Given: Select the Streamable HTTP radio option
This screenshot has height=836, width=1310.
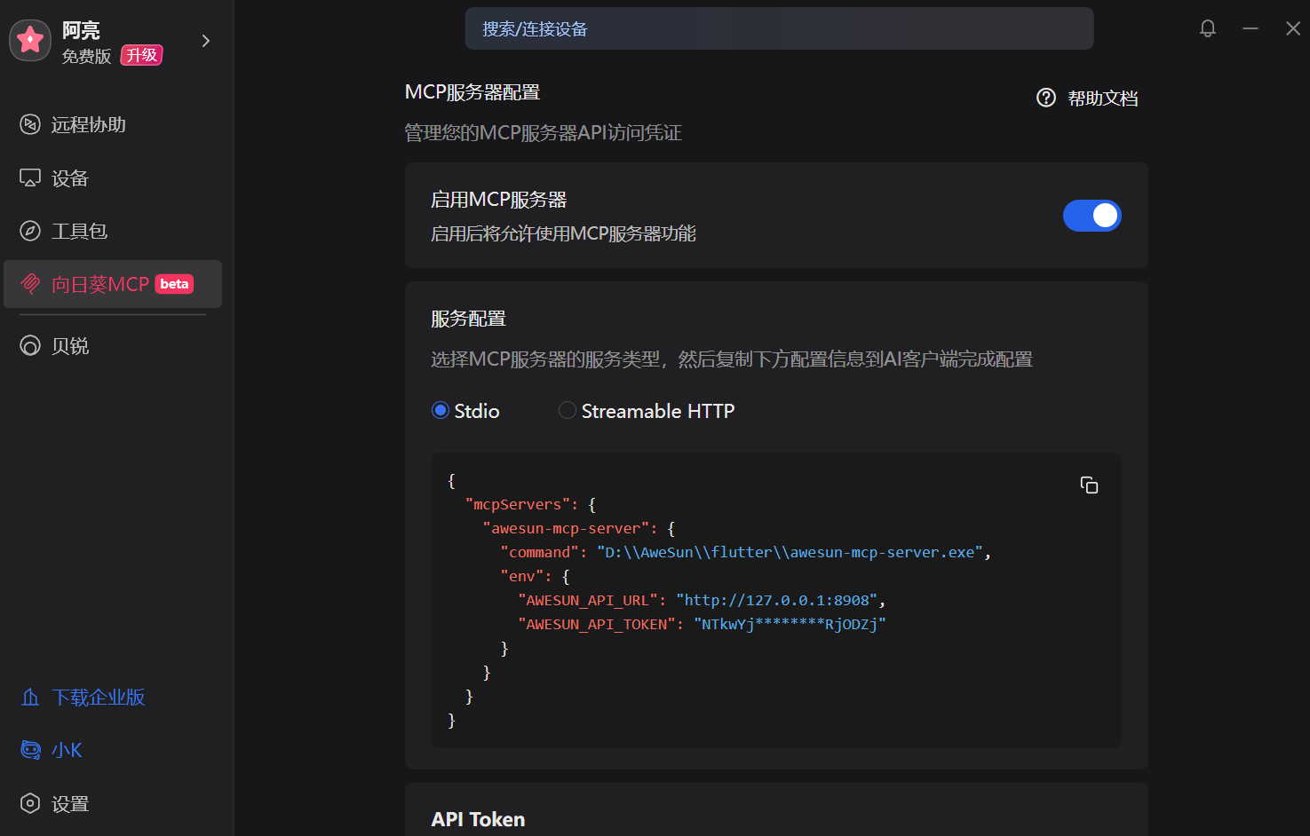Looking at the screenshot, I should click(x=567, y=410).
